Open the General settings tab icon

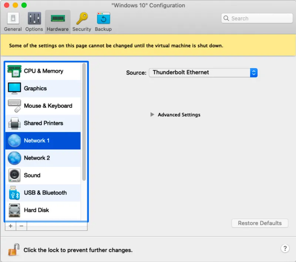tap(13, 18)
